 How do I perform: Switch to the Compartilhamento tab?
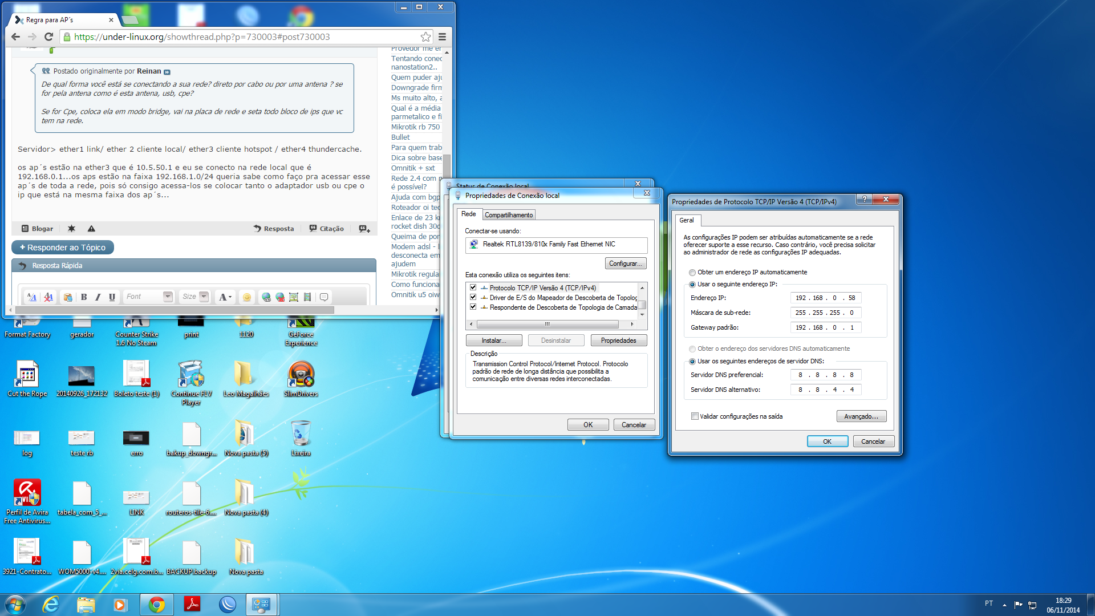508,215
